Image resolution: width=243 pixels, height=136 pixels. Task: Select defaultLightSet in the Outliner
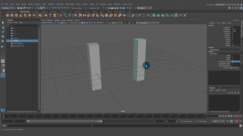coord(18,43)
